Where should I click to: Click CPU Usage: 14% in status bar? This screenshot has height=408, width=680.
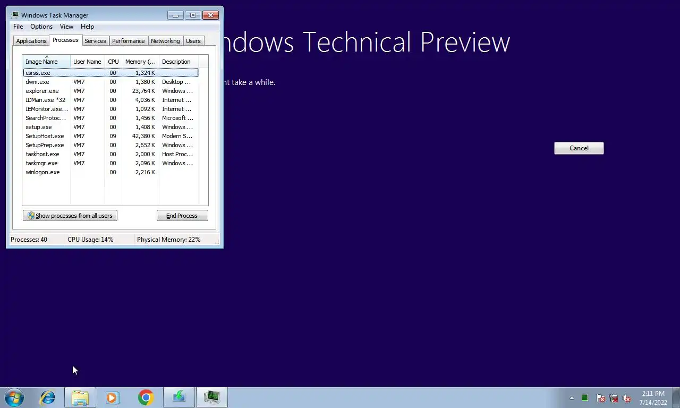pos(90,240)
